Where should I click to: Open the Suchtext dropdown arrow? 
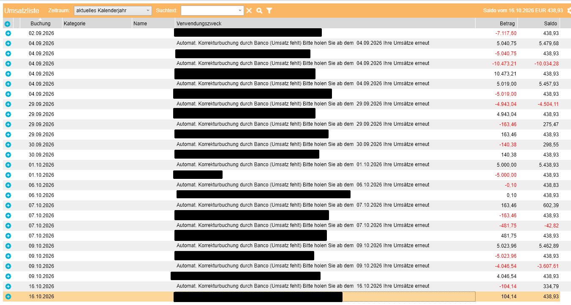[x=240, y=10]
